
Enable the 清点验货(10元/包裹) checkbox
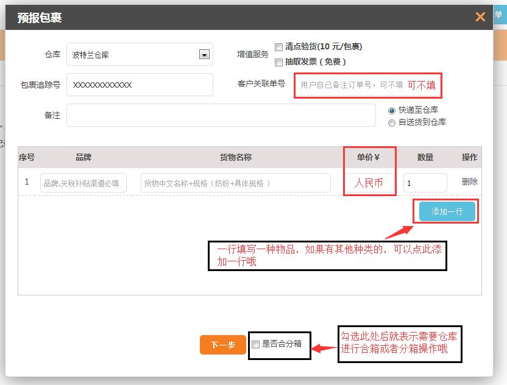279,46
